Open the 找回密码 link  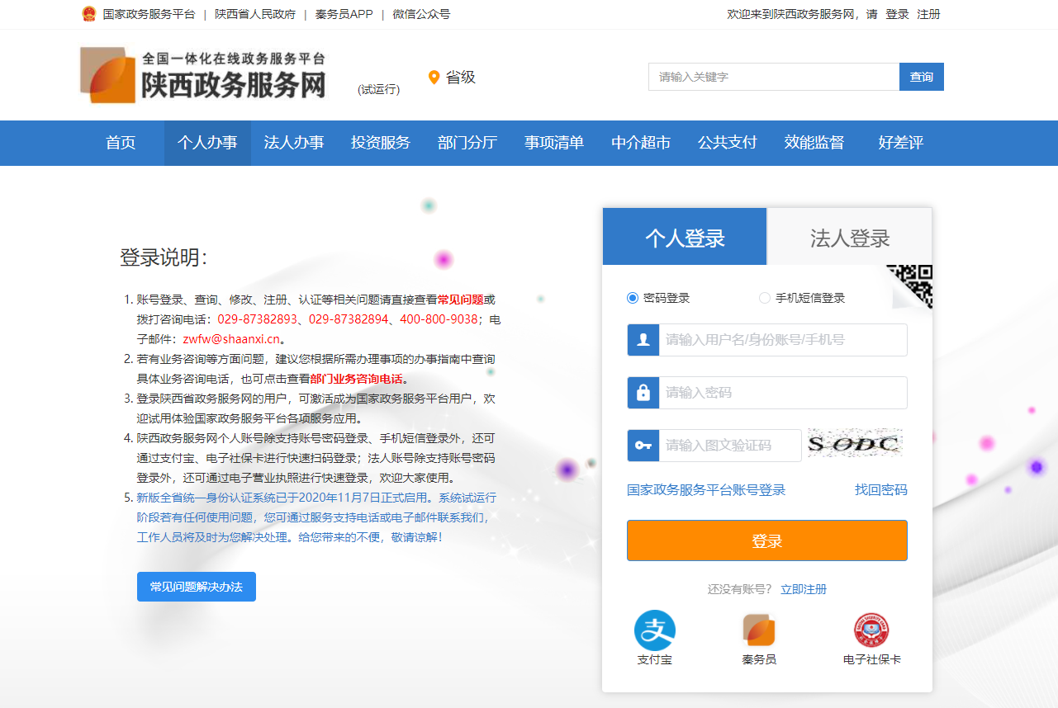pos(880,490)
